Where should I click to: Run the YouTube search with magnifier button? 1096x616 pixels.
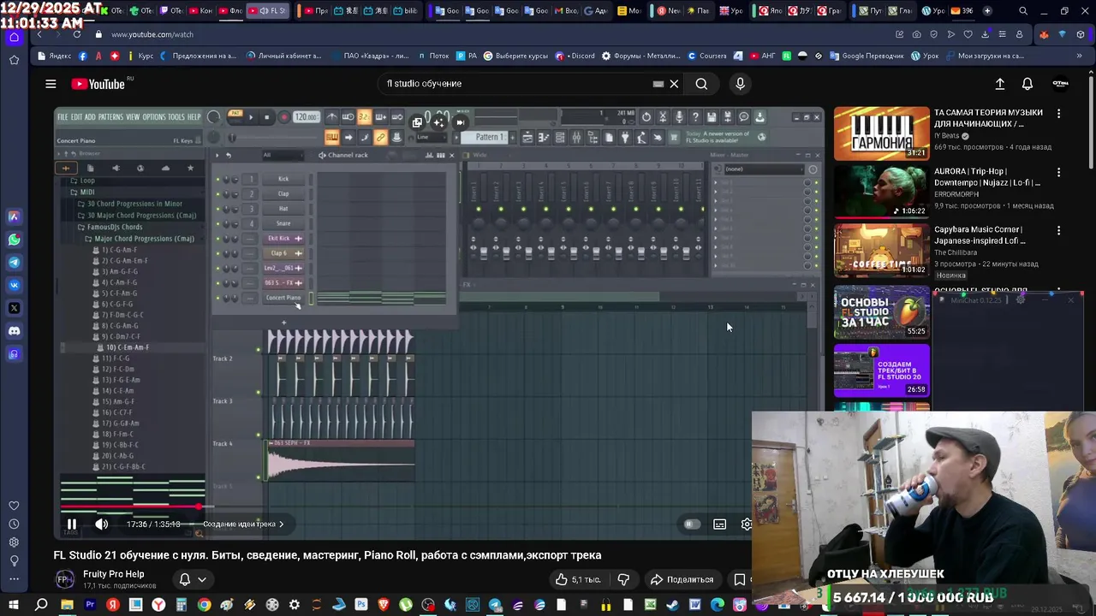701,84
